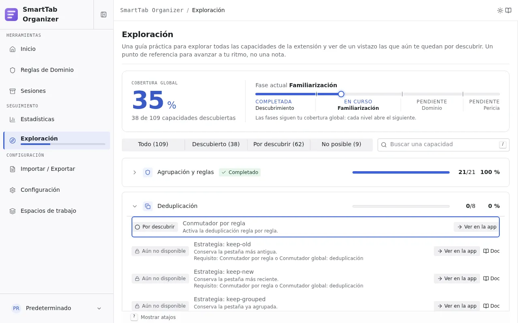This screenshot has height=323, width=518.
Task: Select the Exploración sidebar item
Action: (57, 141)
